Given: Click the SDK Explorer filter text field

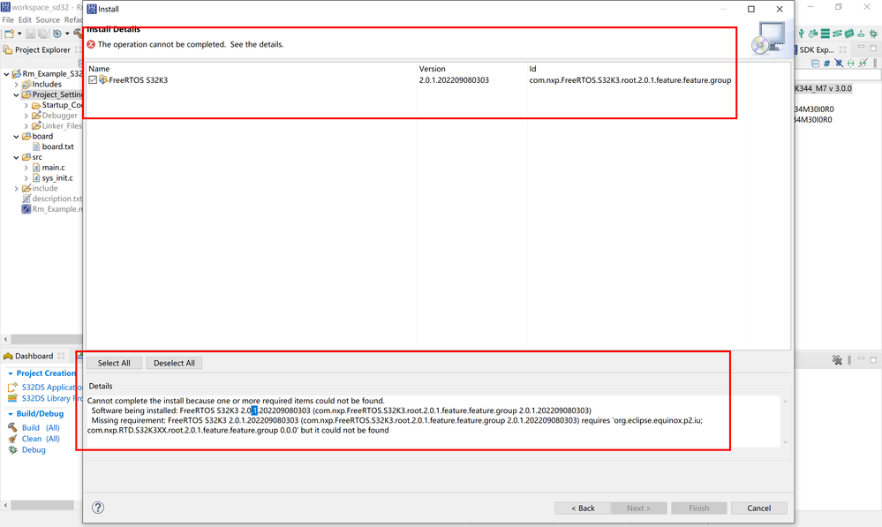Looking at the screenshot, I should click(838, 75).
